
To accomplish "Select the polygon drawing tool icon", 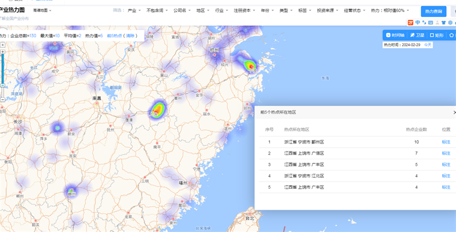I will 452,35.
